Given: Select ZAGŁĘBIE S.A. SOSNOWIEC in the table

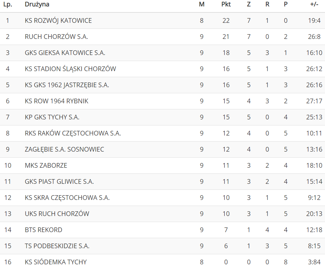Looking at the screenshot, I should click(64, 149).
